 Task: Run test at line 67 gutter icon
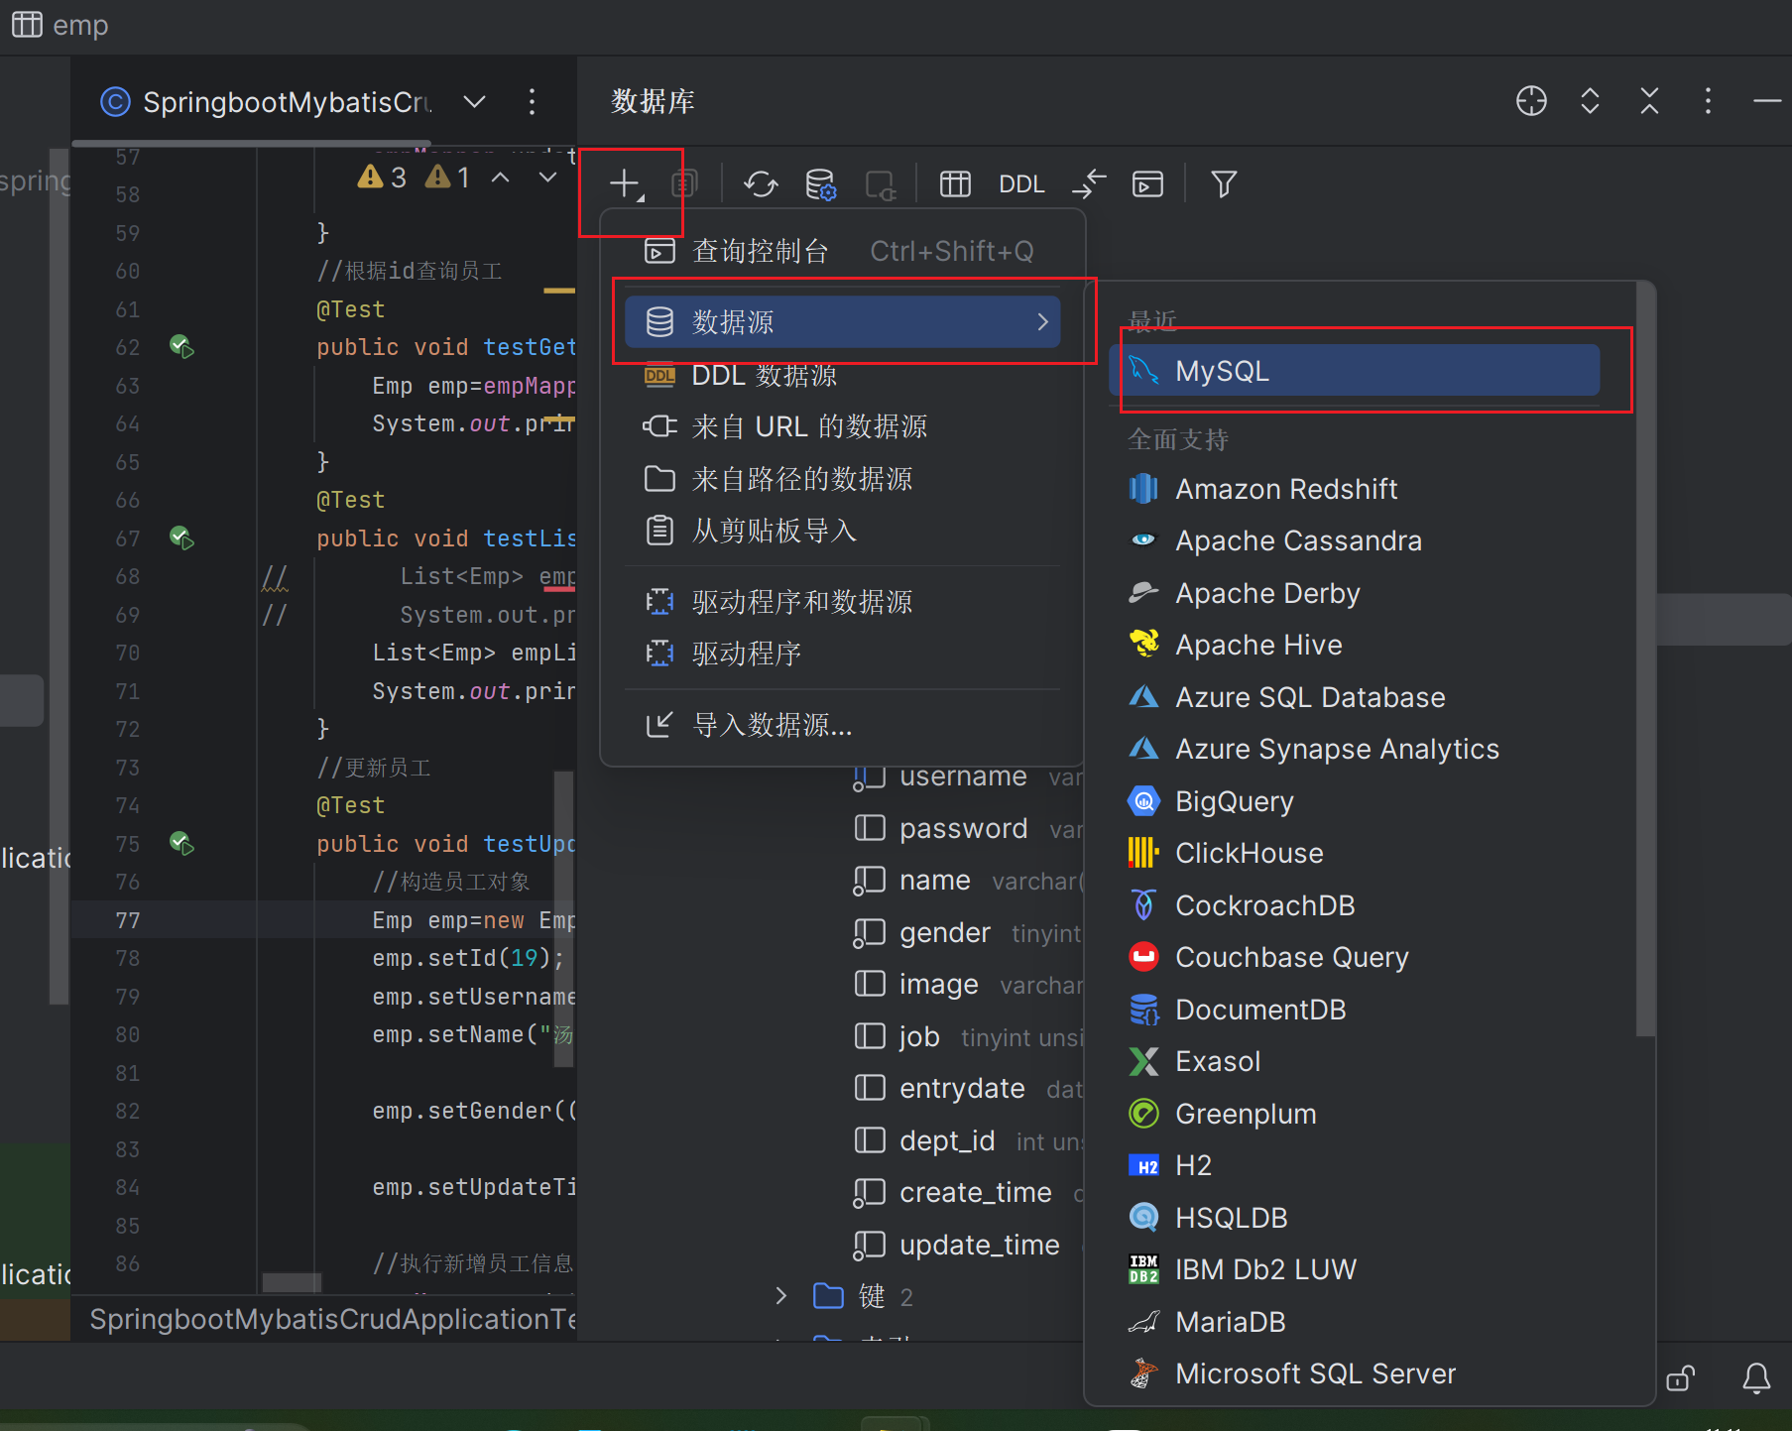pos(181,537)
